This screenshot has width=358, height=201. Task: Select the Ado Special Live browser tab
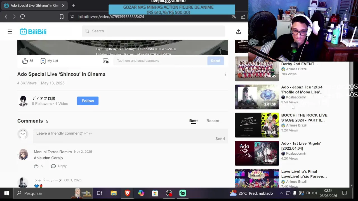34,6
